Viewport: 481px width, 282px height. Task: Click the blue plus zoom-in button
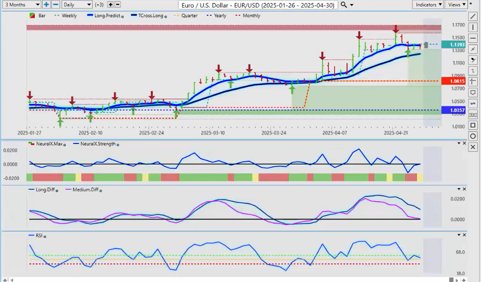click(46, 4)
